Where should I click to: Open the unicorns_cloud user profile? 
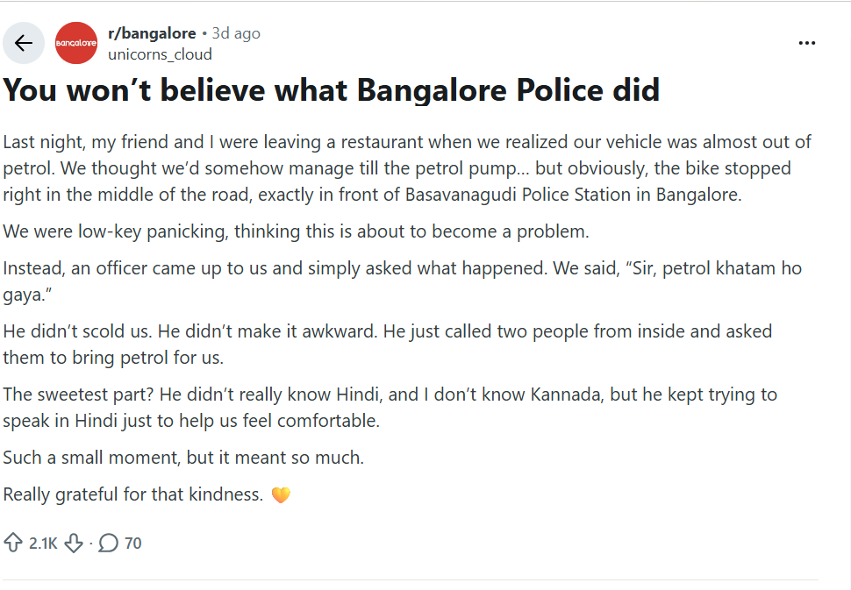[x=160, y=53]
